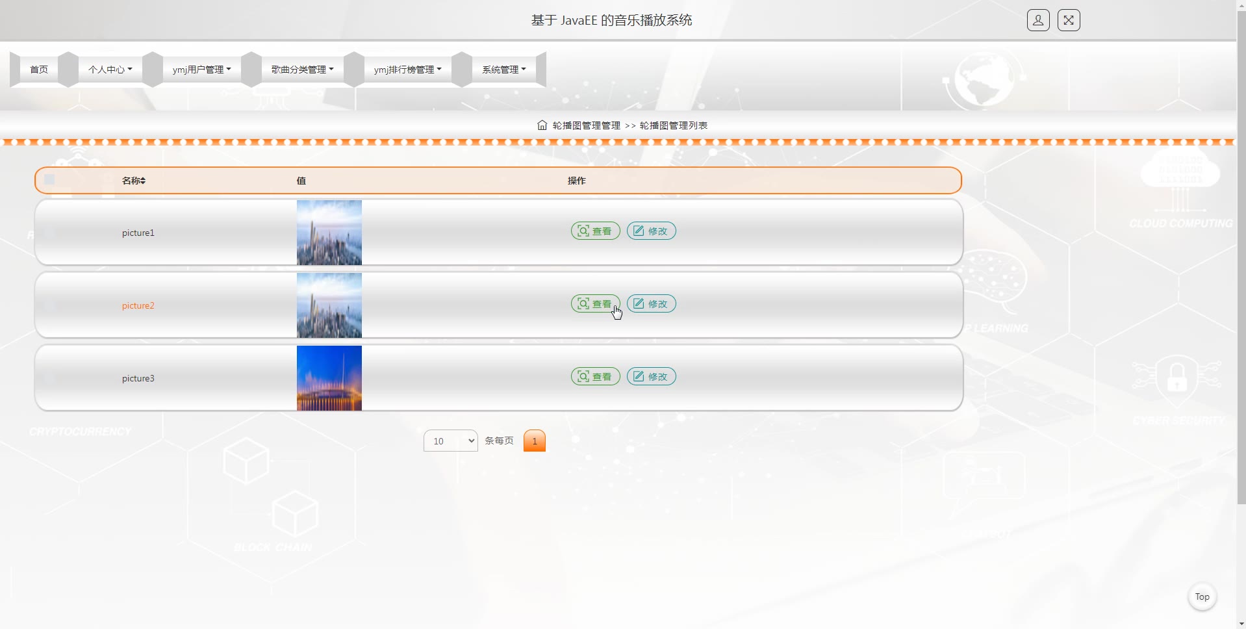Click the home icon in breadcrumb
The image size is (1246, 629).
point(542,125)
